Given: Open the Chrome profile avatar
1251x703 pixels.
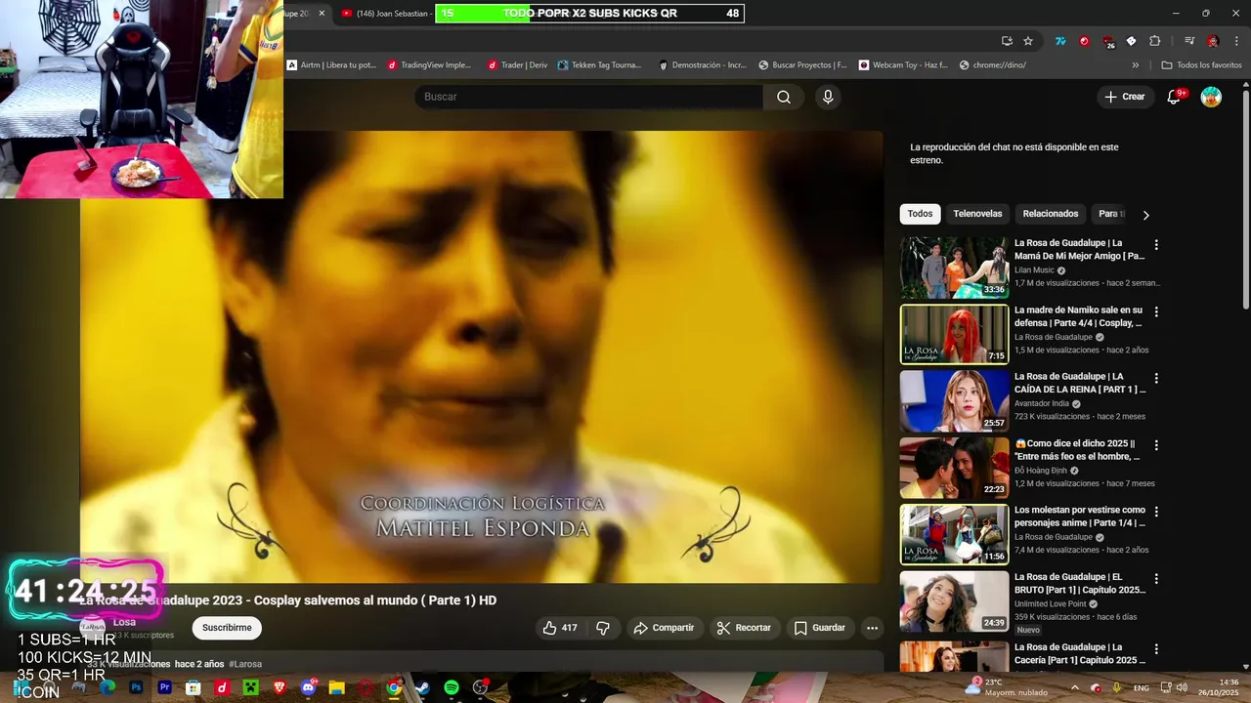Looking at the screenshot, I should coord(1213,41).
